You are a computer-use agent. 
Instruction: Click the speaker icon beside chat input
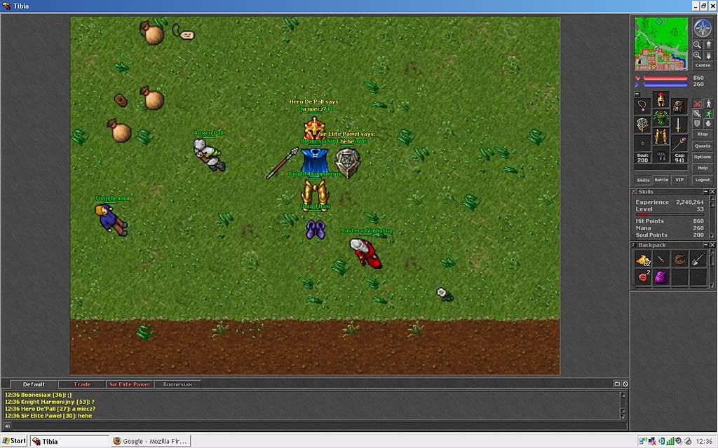[7, 426]
